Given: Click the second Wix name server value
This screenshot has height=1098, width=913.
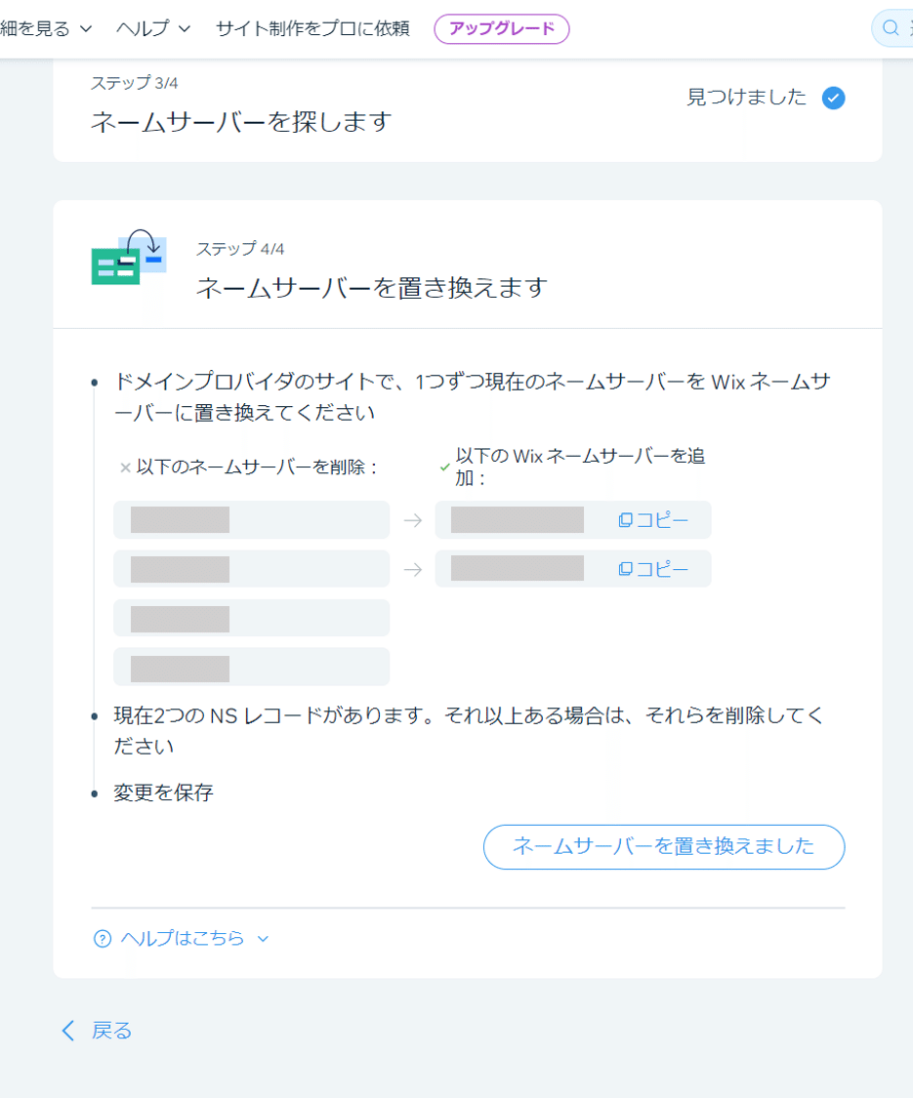Looking at the screenshot, I should (518, 569).
